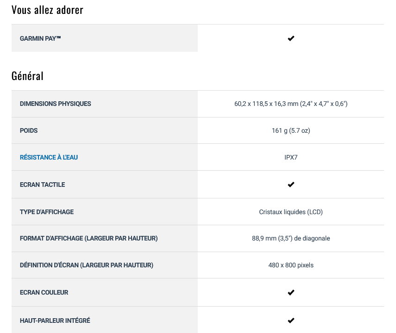
Task: Click the 60,2 x 118,5 x 16,3 mm dimensions value
Action: (291, 104)
